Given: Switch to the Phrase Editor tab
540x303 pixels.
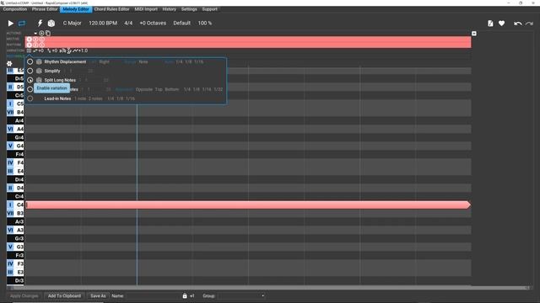Looking at the screenshot, I should point(45,9).
